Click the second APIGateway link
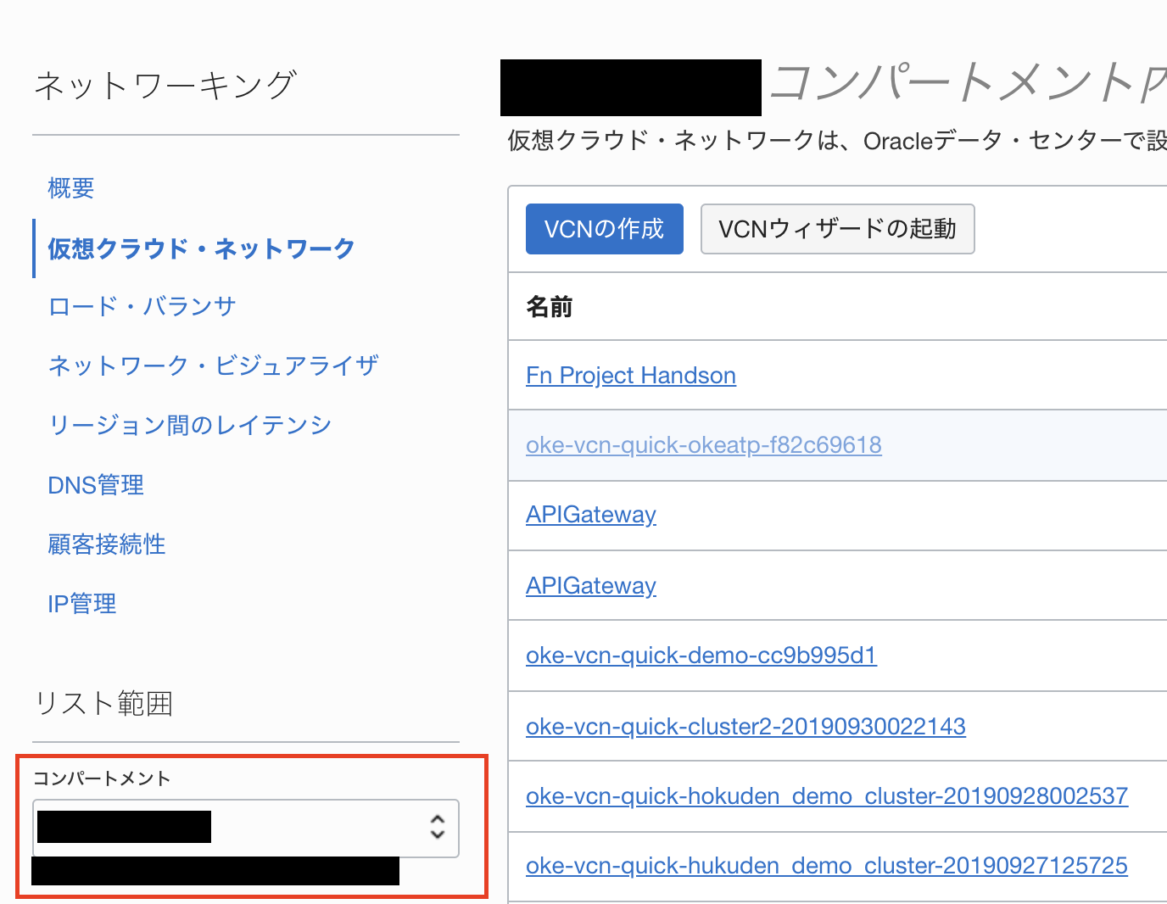This screenshot has height=904, width=1167. click(x=590, y=586)
